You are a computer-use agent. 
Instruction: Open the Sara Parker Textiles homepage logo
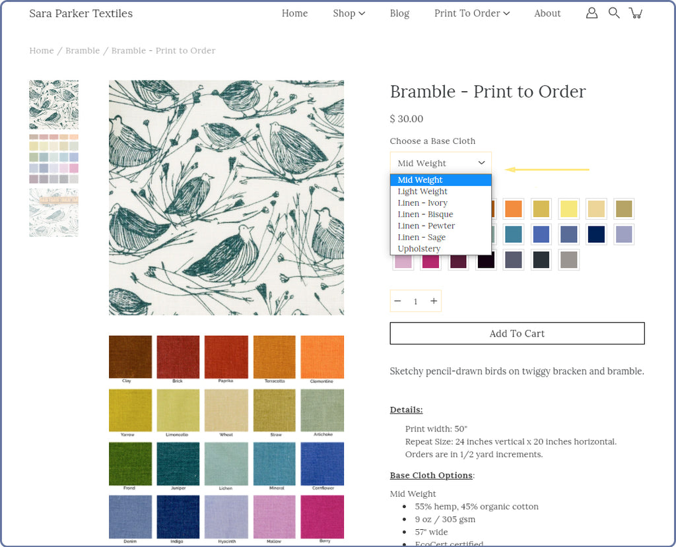[x=81, y=13]
